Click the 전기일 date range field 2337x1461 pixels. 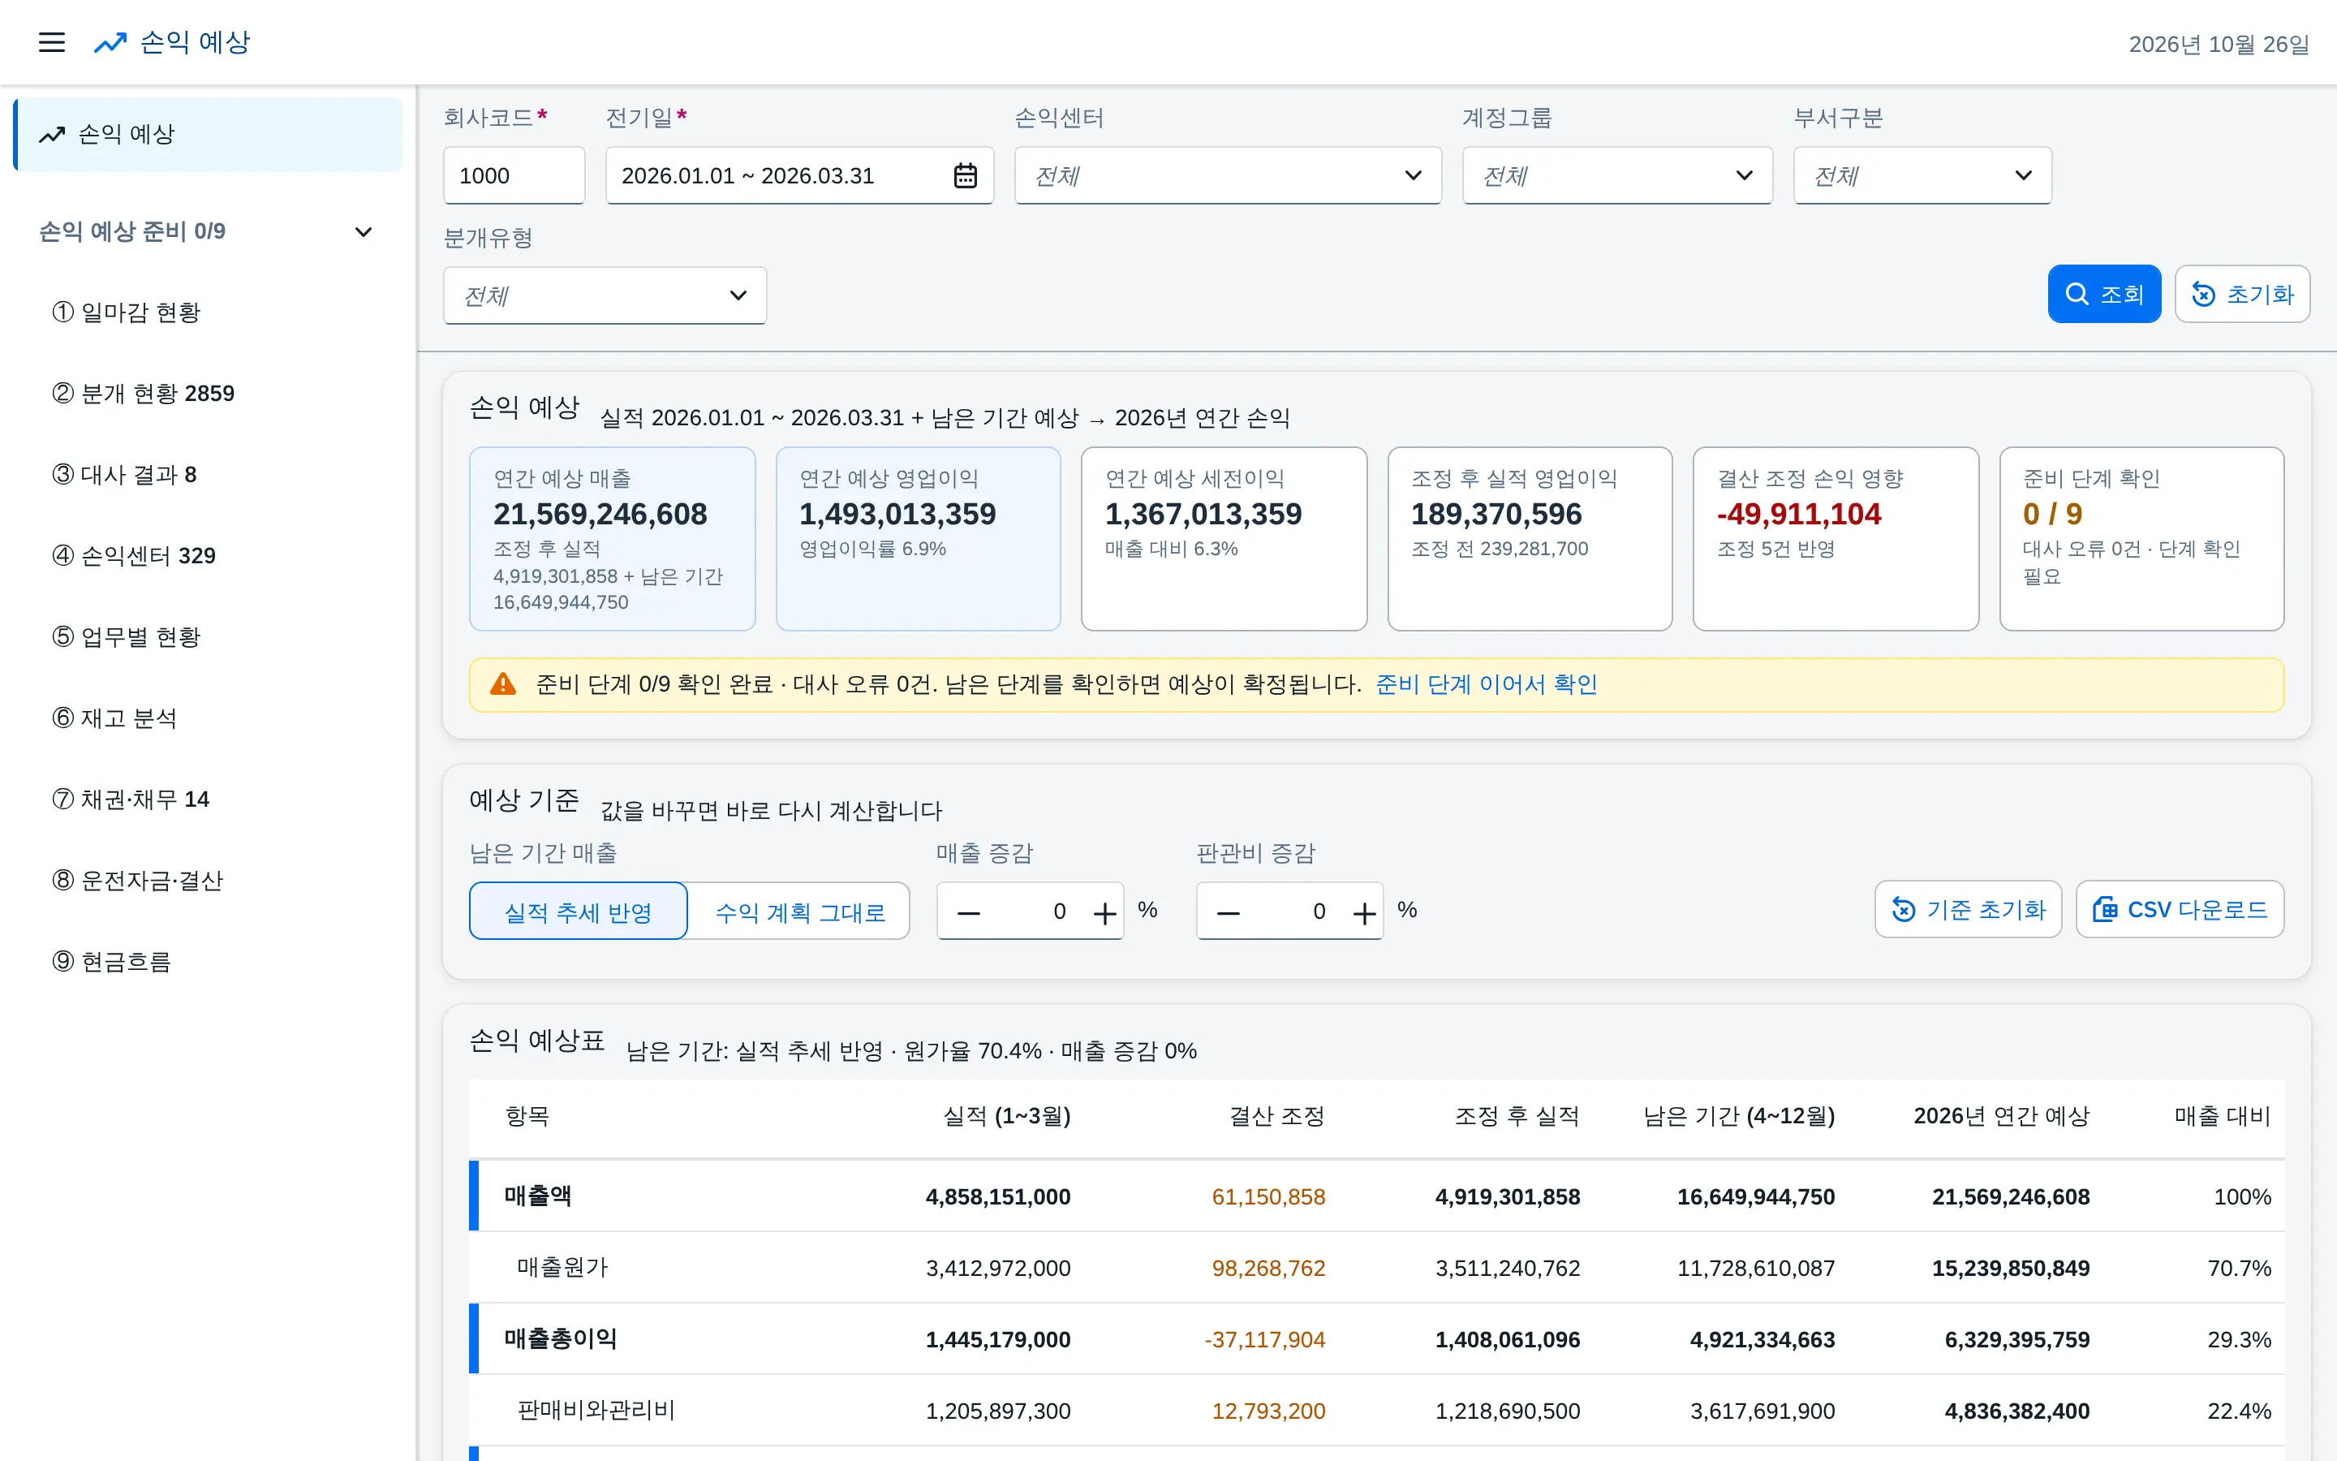click(798, 176)
